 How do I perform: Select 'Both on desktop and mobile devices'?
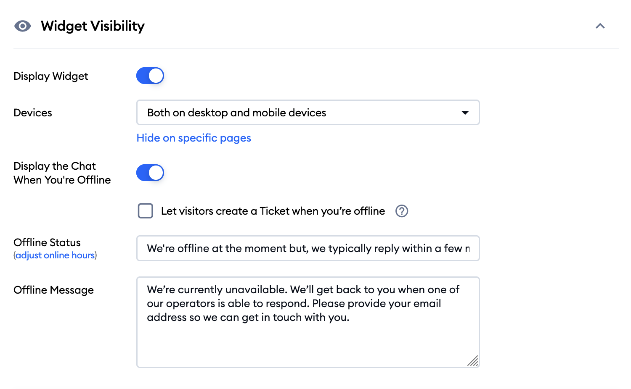point(236,113)
